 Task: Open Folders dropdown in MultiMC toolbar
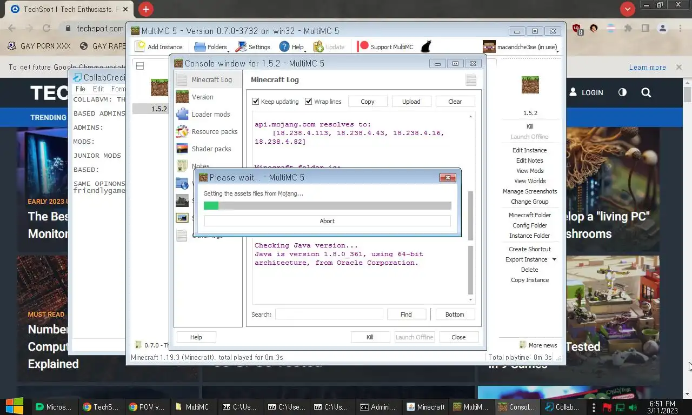point(211,46)
